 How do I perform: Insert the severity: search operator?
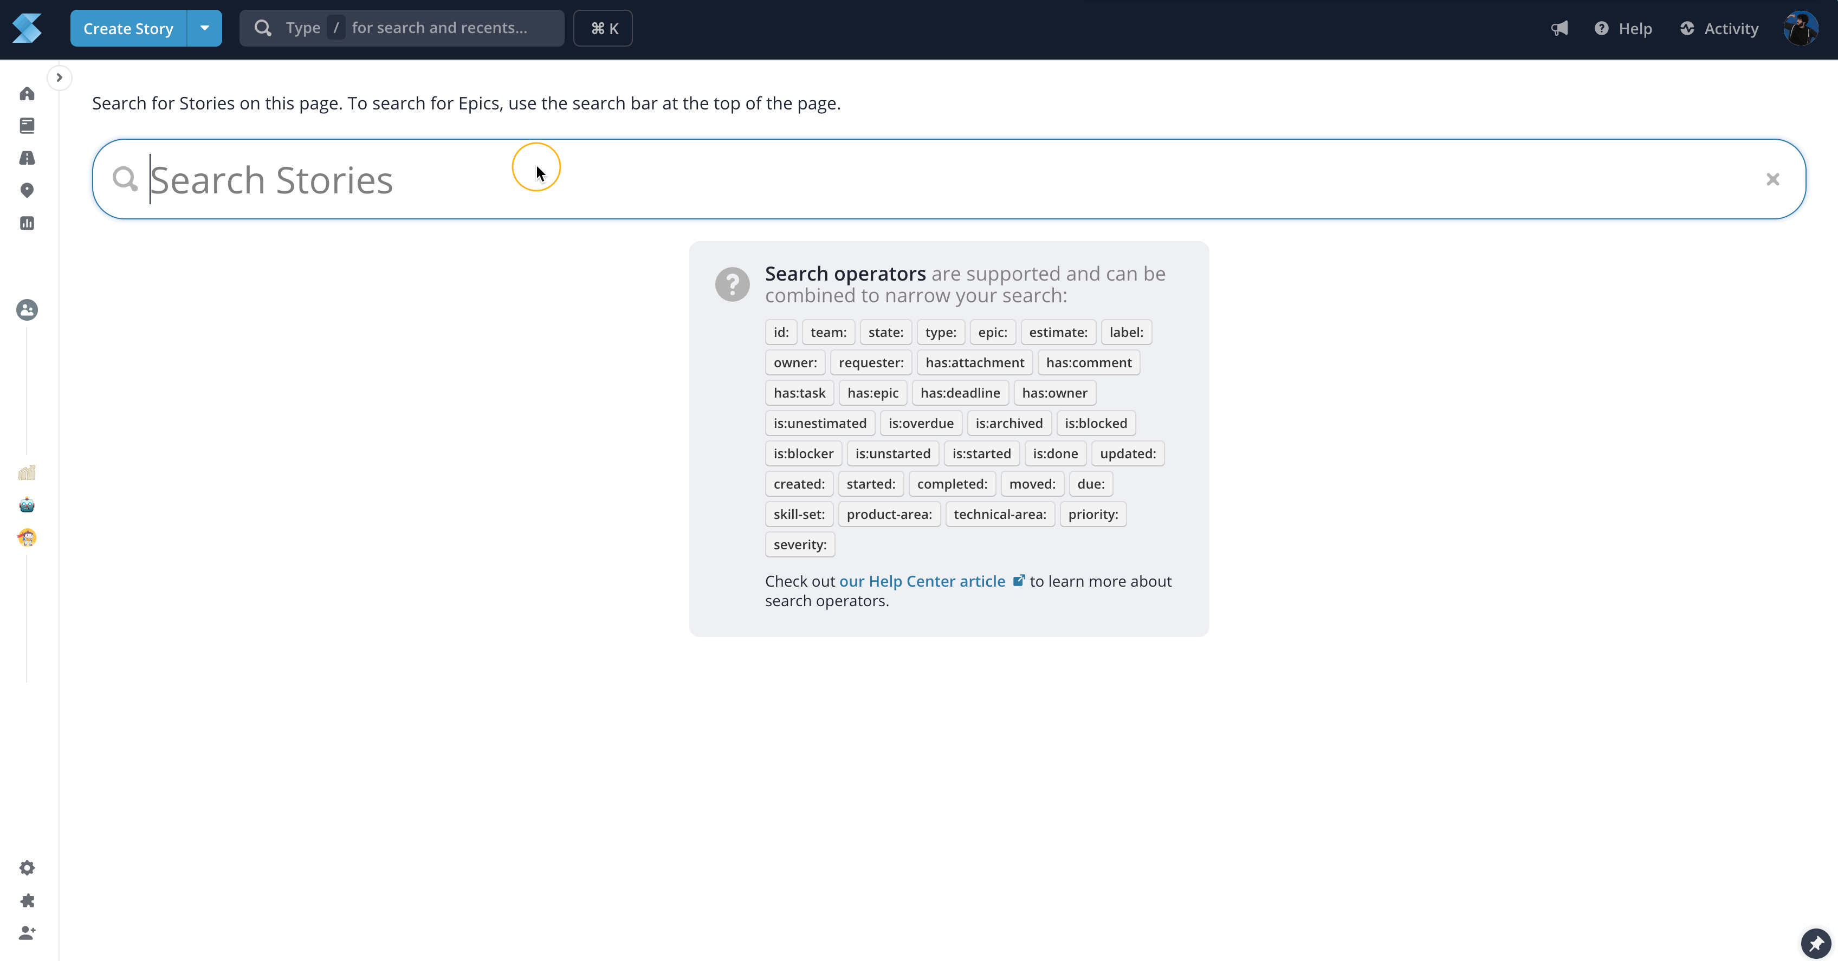click(x=800, y=544)
